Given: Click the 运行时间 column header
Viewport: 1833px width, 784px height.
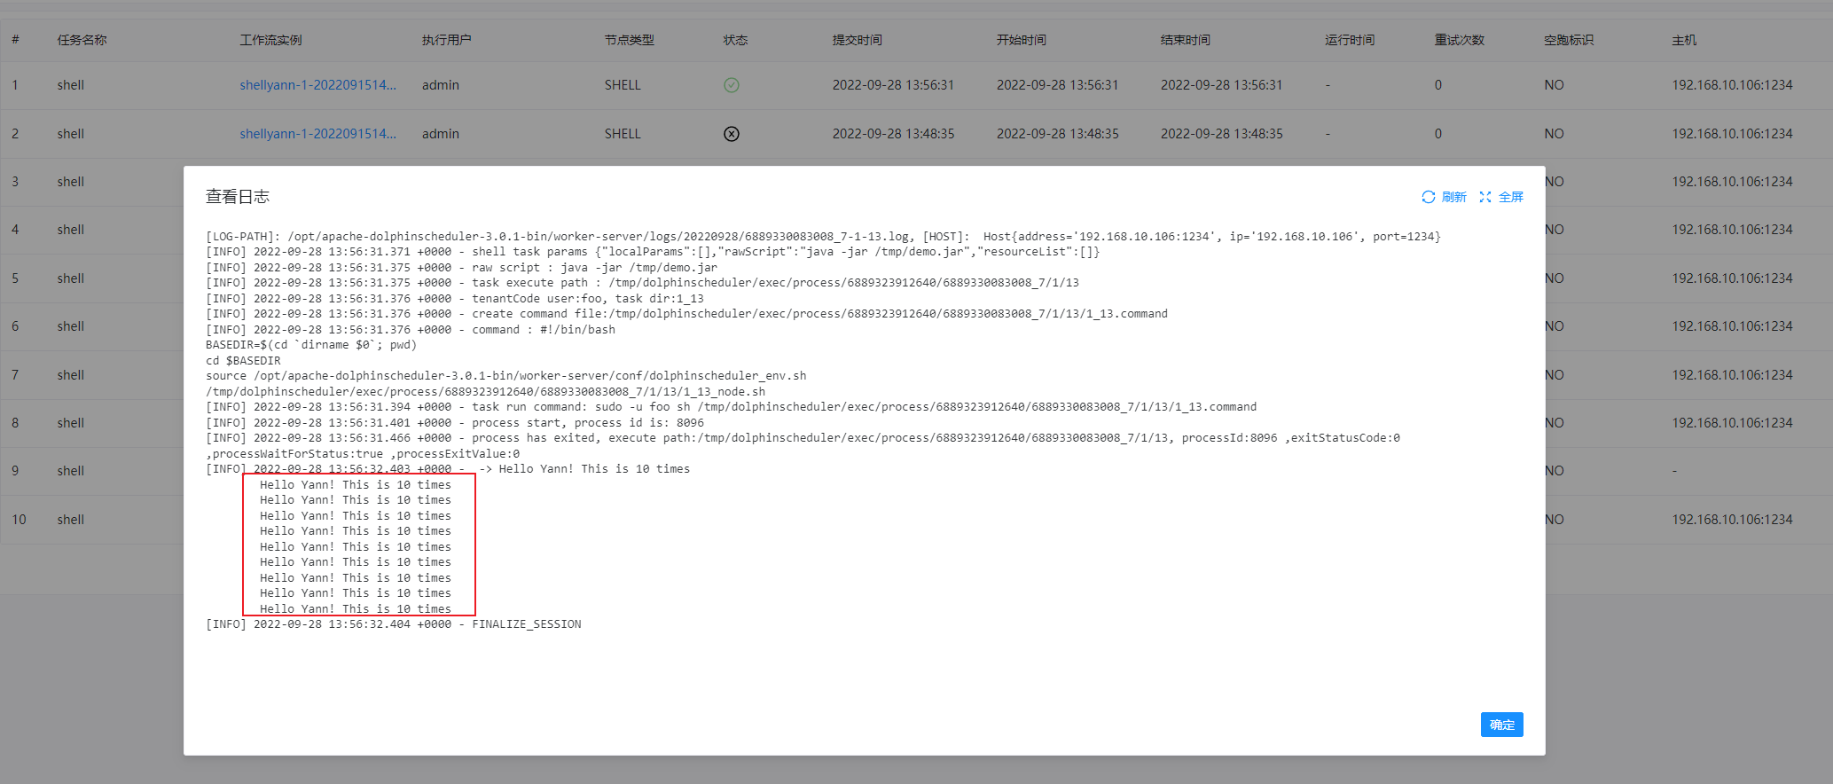Looking at the screenshot, I should (1350, 40).
